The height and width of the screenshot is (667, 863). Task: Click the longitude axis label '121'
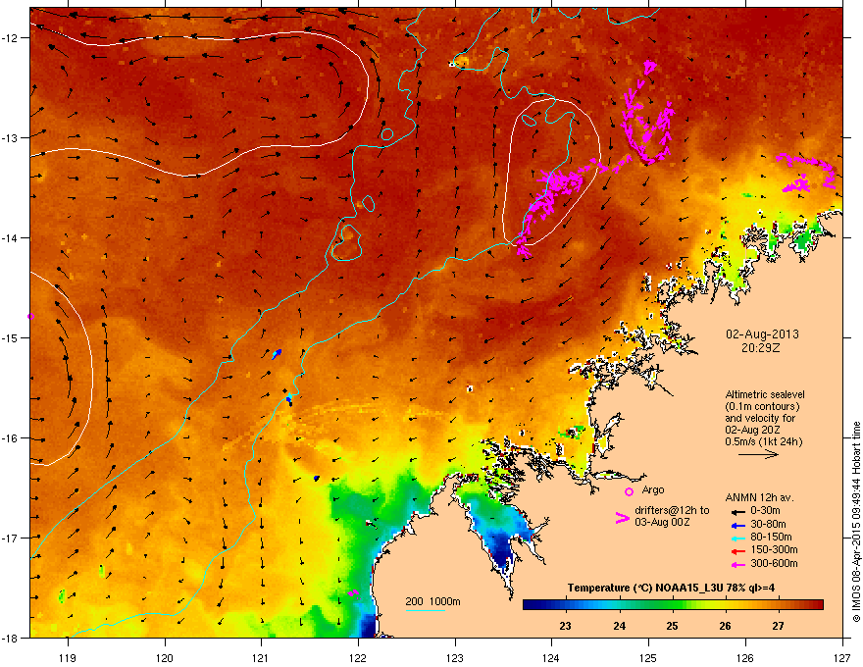[x=261, y=658]
